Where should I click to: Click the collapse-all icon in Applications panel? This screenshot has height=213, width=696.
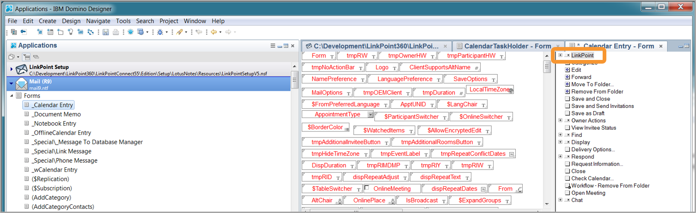click(36, 57)
